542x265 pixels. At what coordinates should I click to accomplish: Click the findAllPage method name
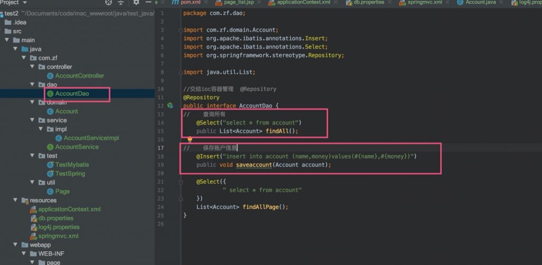click(x=260, y=207)
